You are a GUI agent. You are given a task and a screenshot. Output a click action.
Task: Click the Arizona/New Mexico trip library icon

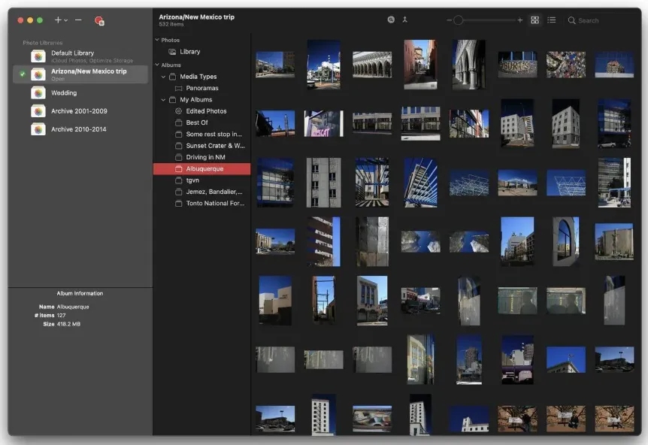point(38,74)
